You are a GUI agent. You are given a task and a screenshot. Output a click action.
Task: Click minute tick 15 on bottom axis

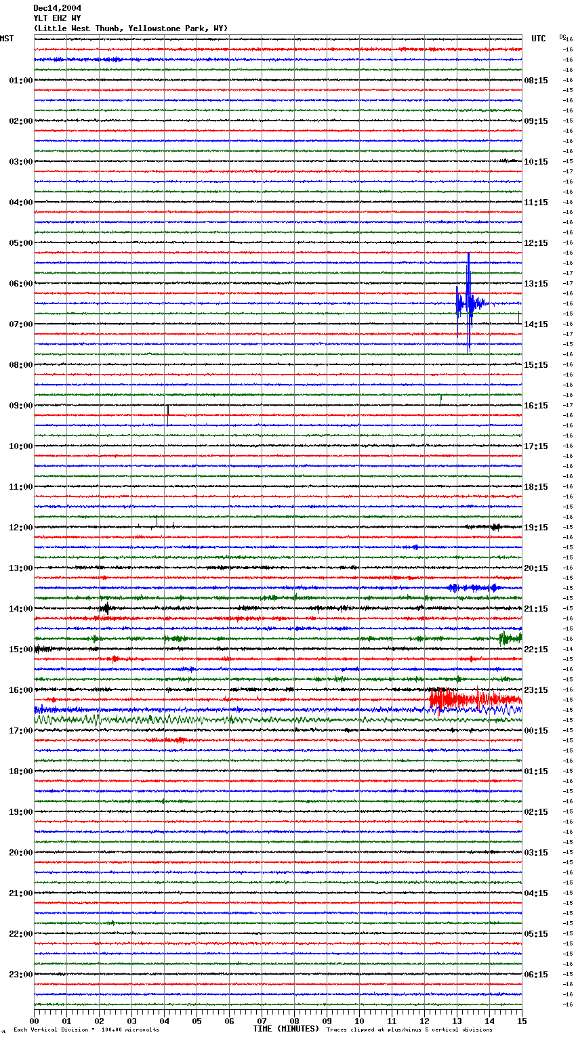click(x=522, y=1021)
